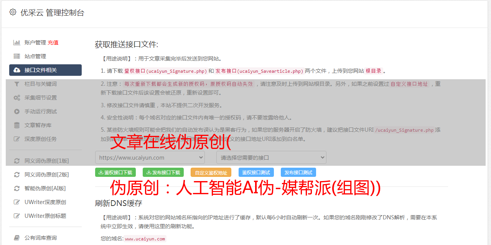Click the green 发布接口下载 button
Viewport: 491px width, 245px height.
163,172
